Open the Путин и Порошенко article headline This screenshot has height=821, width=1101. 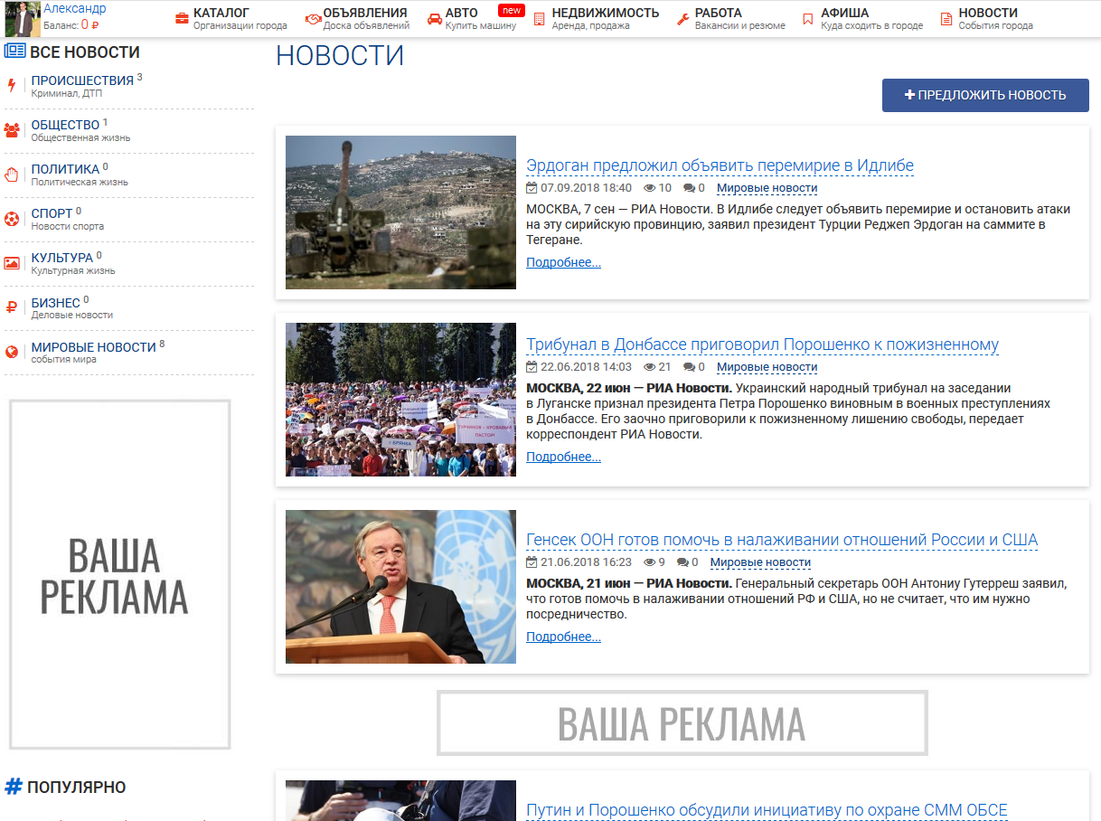click(767, 810)
